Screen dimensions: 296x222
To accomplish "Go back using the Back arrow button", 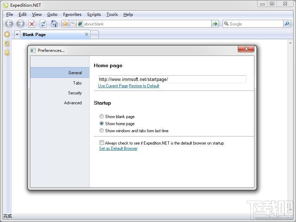I will [x=9, y=24].
